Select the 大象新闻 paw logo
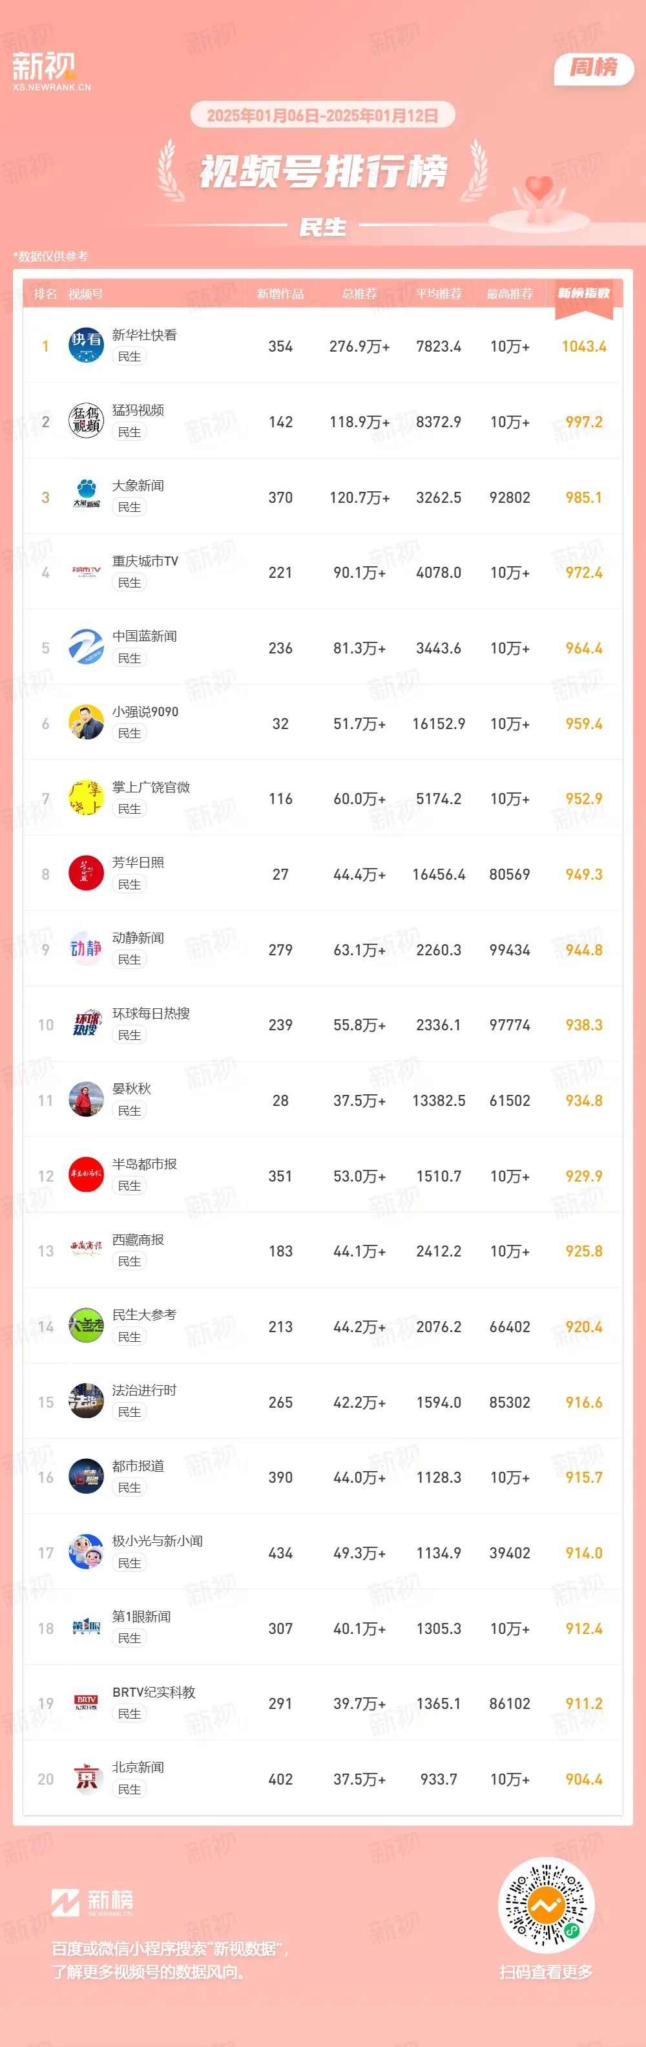This screenshot has width=646, height=2047. [86, 496]
